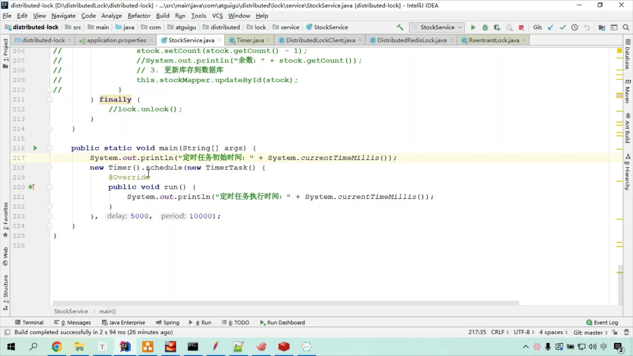
Task: Open the Run Dashboard tool window
Action: pyautogui.click(x=283, y=322)
